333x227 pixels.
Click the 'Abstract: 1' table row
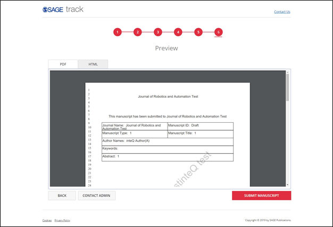[168, 157]
